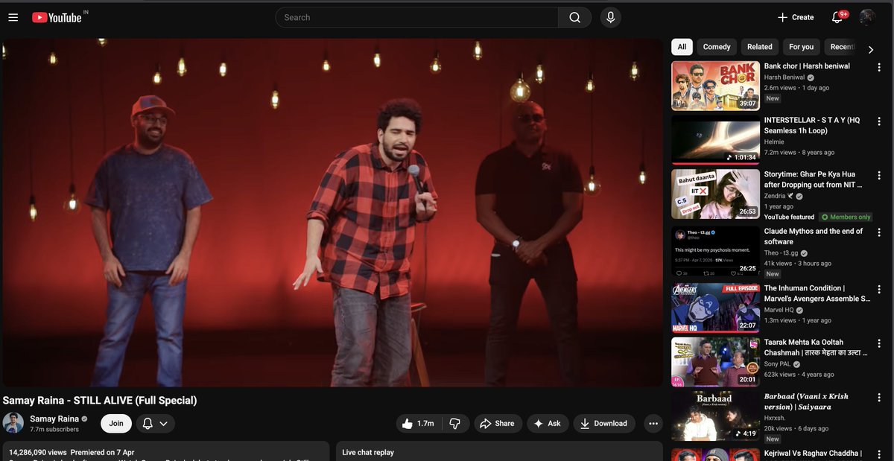Image resolution: width=894 pixels, height=461 pixels.
Task: Open options menu for Storytime video
Action: click(879, 176)
